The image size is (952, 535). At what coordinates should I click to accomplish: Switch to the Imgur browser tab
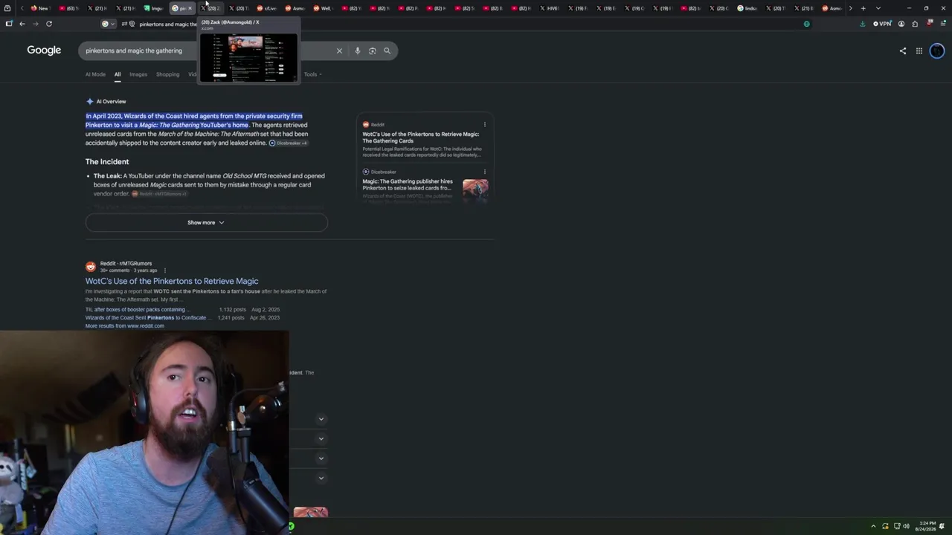coord(154,8)
